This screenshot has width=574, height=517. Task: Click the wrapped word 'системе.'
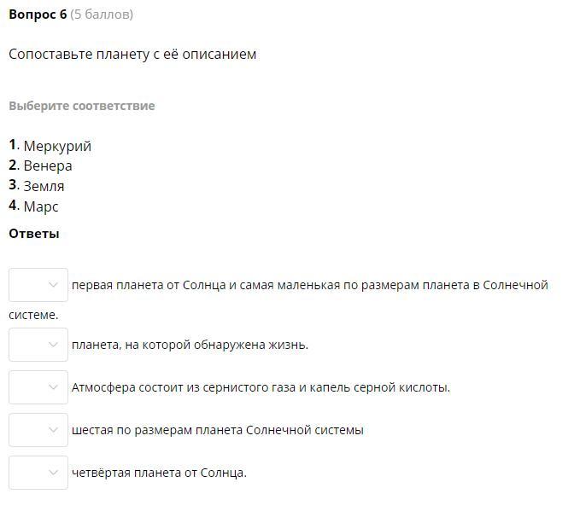tap(33, 315)
